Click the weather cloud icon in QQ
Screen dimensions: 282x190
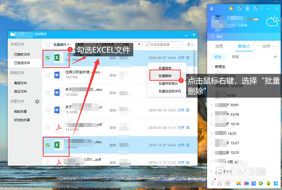click(x=273, y=21)
